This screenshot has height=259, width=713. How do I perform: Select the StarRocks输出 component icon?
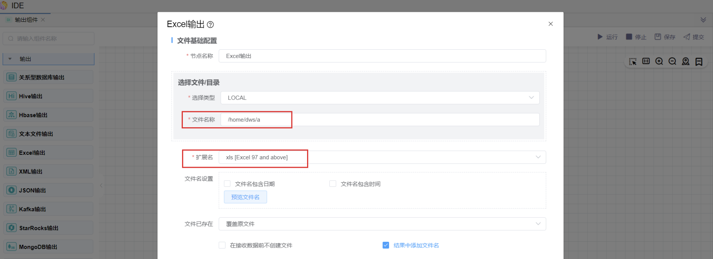tap(11, 228)
